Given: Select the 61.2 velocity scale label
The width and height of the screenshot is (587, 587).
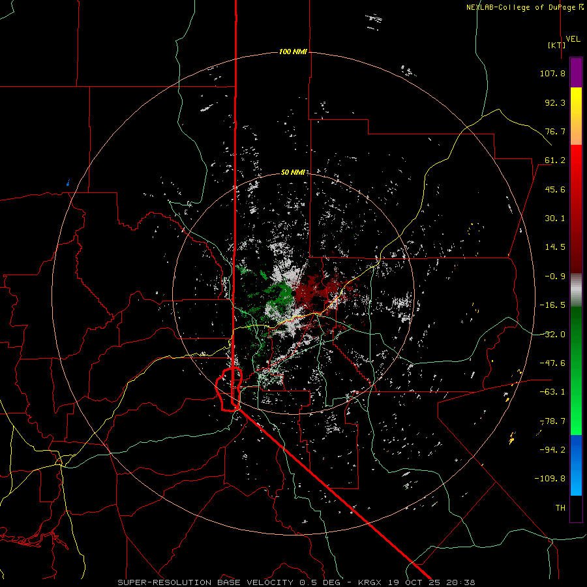Looking at the screenshot, I should tap(555, 160).
